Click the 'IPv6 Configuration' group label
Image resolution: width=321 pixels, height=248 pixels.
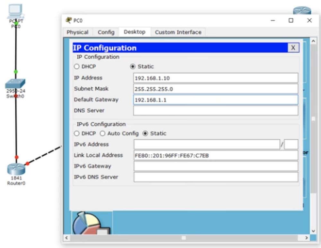(x=101, y=124)
